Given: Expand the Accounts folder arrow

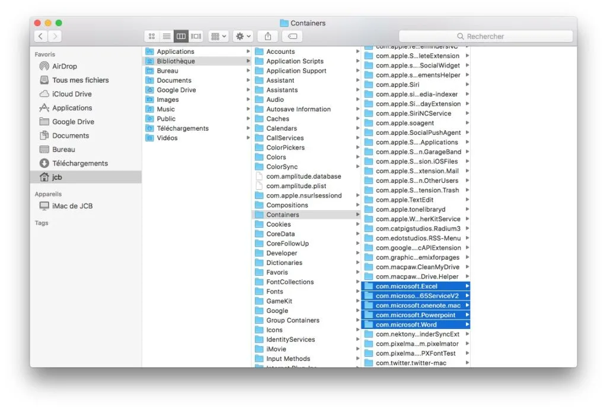Looking at the screenshot, I should (x=357, y=52).
